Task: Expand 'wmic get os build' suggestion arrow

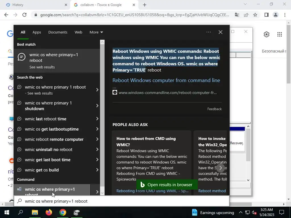Action: pyautogui.click(x=97, y=170)
